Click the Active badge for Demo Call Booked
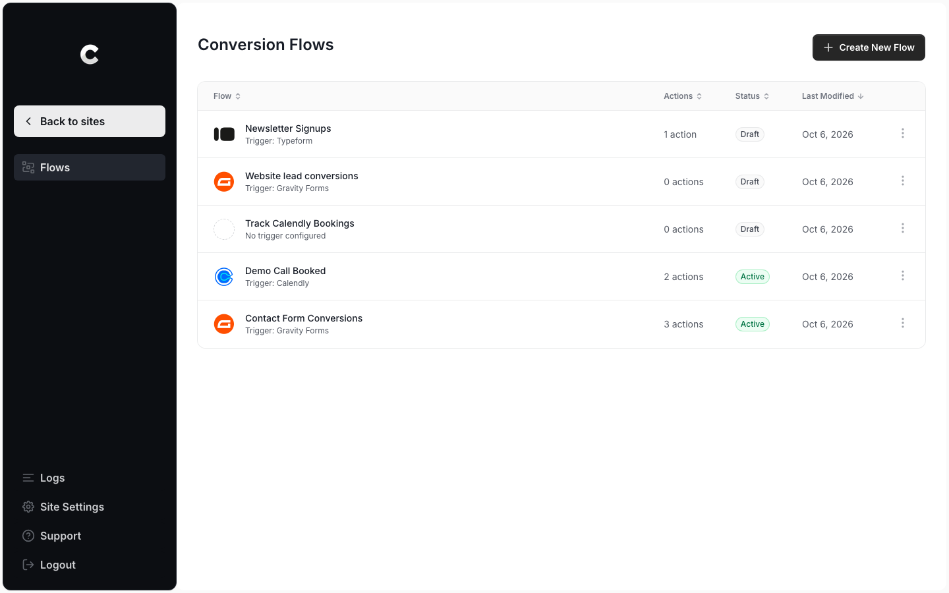The width and height of the screenshot is (949, 593). click(753, 277)
